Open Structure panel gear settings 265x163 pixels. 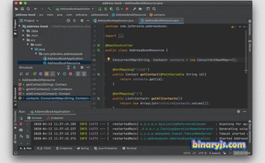(82, 68)
